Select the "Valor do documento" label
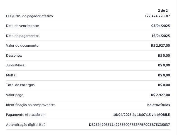This screenshot has height=135, width=177. tap(23, 46)
